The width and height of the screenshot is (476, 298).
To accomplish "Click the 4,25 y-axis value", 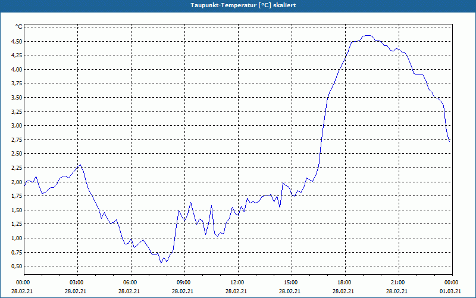I will [x=17, y=55].
